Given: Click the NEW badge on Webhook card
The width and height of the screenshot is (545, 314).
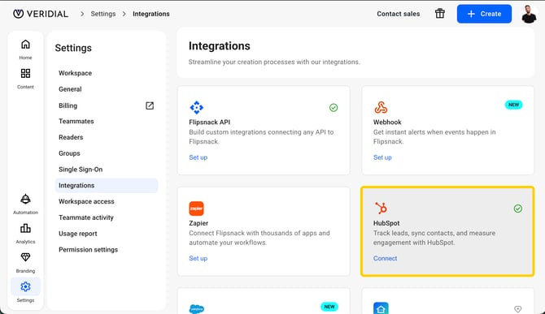Looking at the screenshot, I should click(x=513, y=105).
